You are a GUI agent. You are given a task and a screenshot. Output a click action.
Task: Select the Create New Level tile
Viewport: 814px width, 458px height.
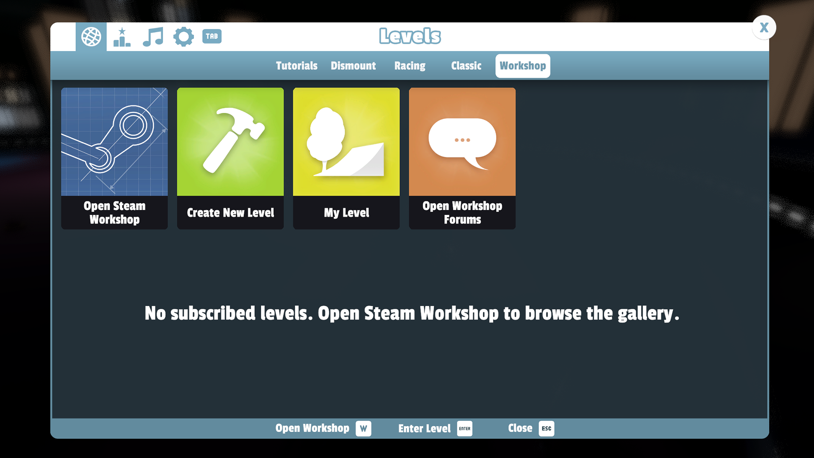click(230, 158)
